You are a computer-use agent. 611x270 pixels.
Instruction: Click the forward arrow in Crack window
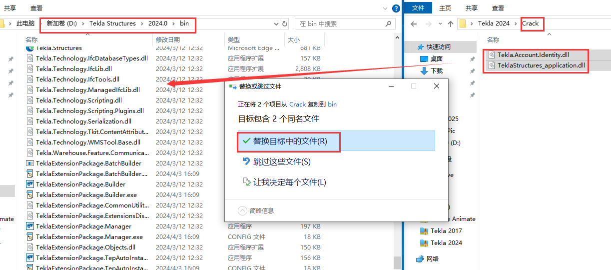tap(429, 23)
